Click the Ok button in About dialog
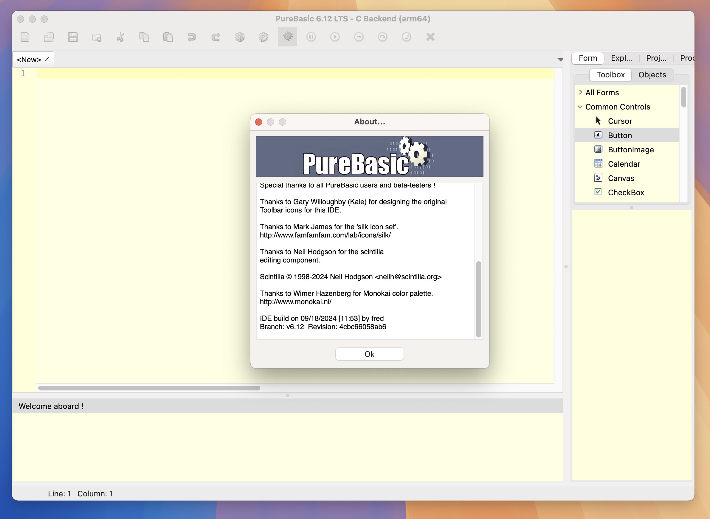 click(369, 354)
